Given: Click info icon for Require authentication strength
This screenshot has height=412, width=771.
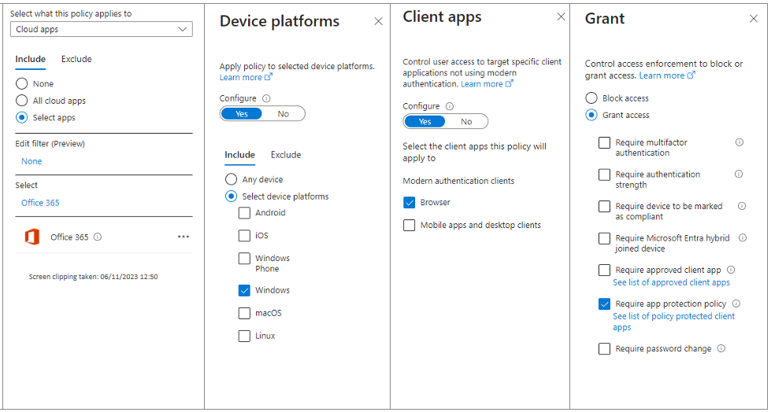Looking at the screenshot, I should [x=739, y=174].
